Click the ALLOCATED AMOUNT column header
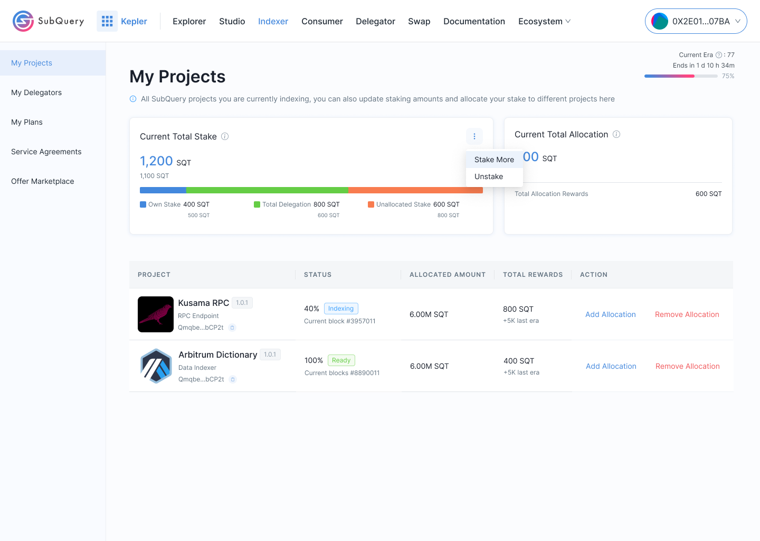 (448, 275)
